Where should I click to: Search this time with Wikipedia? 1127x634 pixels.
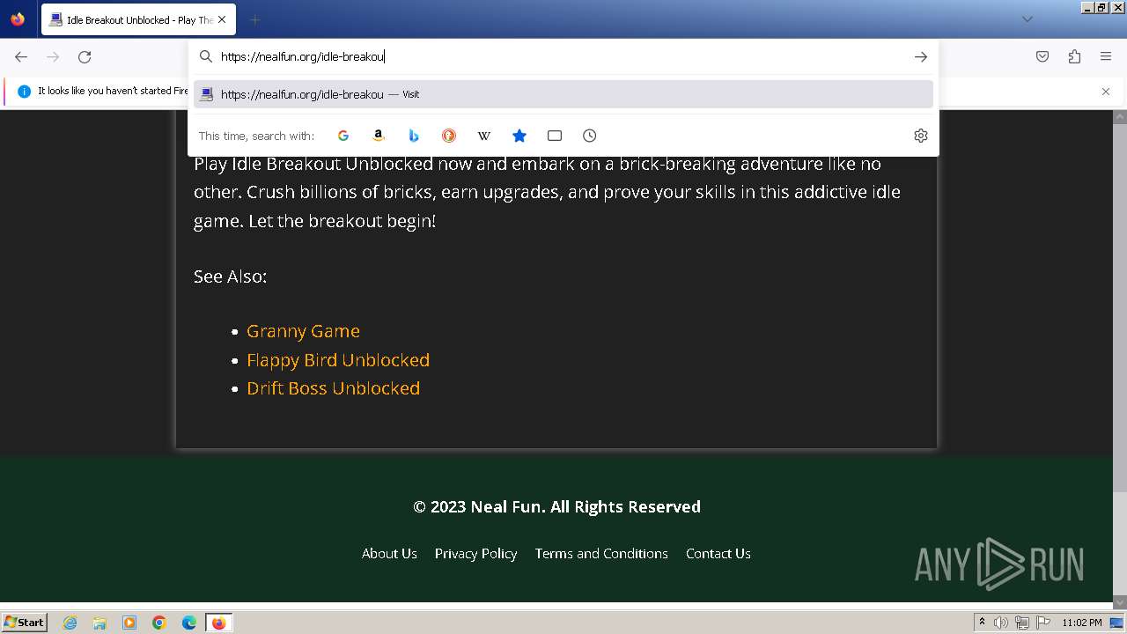click(484, 136)
